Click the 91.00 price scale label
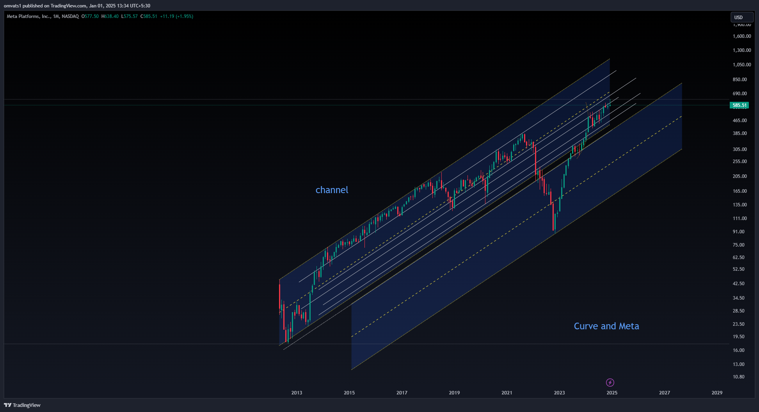Image resolution: width=759 pixels, height=412 pixels. (739, 232)
